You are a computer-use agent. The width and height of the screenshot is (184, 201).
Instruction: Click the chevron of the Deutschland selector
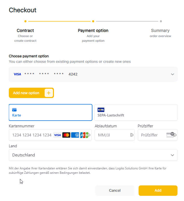[x=172, y=155]
